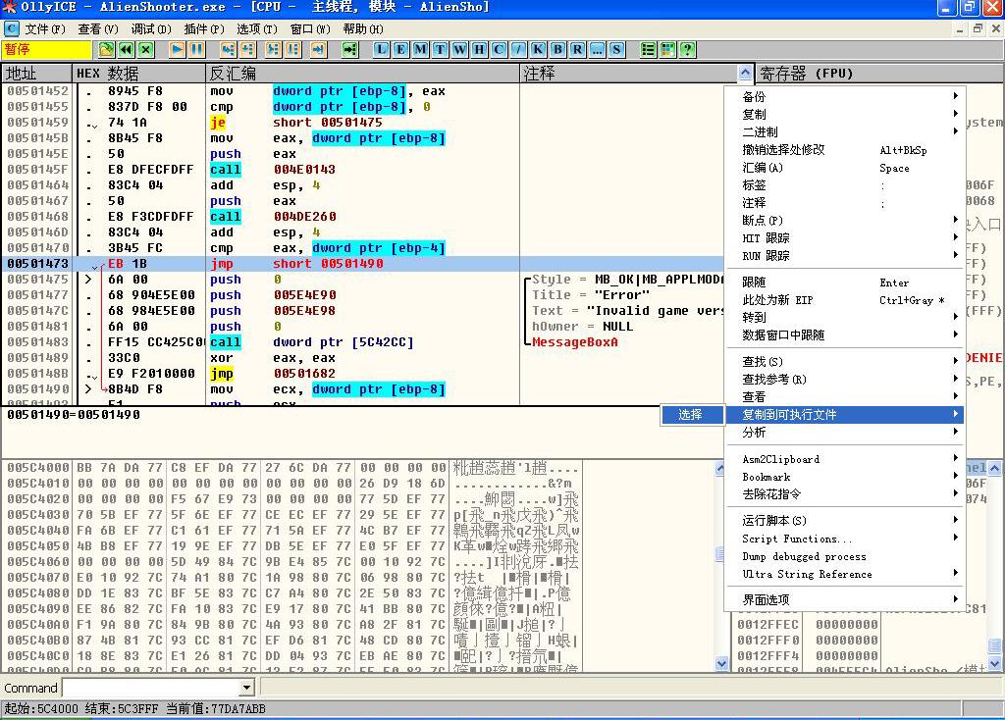Expand the Ultra String Reference submenu
1005x720 pixels.
(844, 574)
